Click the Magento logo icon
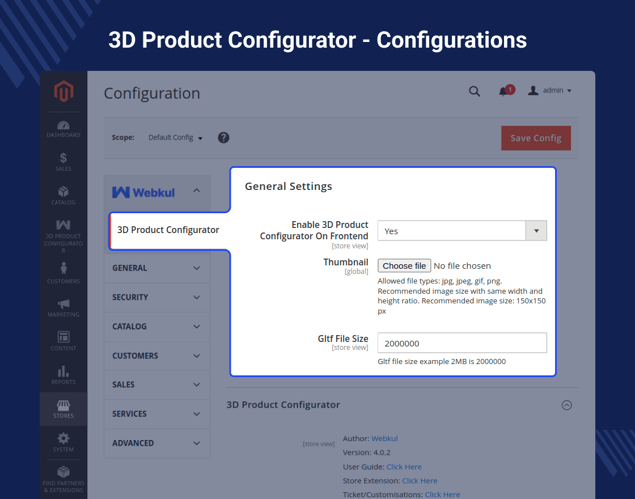The width and height of the screenshot is (635, 499). pyautogui.click(x=63, y=91)
